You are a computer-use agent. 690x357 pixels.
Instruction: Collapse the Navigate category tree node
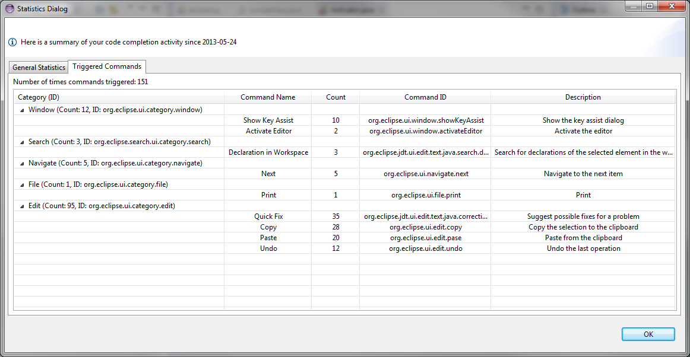pyautogui.click(x=22, y=163)
